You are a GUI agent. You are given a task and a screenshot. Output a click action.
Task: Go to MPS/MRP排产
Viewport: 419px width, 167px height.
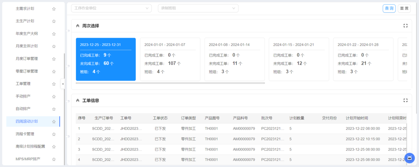tap(28, 159)
